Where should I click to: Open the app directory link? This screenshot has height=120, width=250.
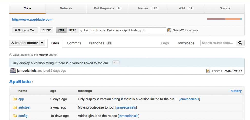[x=21, y=99]
